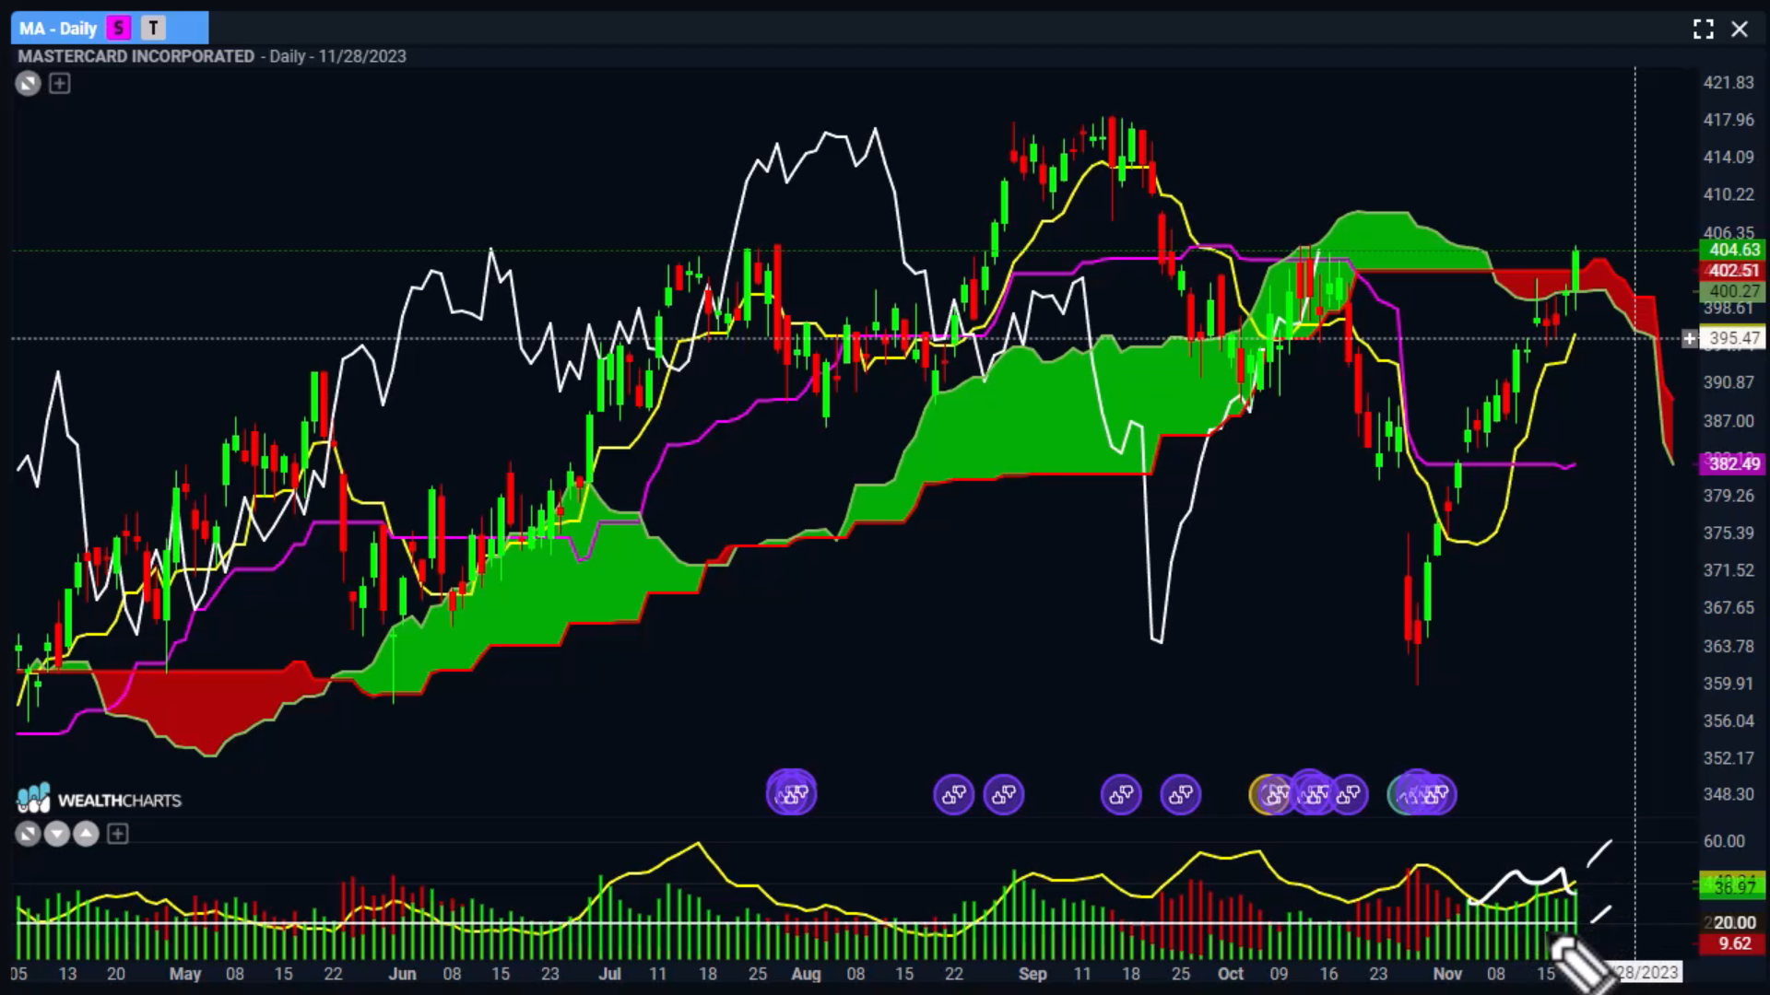Click the MASTERCARD INCORPORATED chart title
1770x995 pixels.
136,56
